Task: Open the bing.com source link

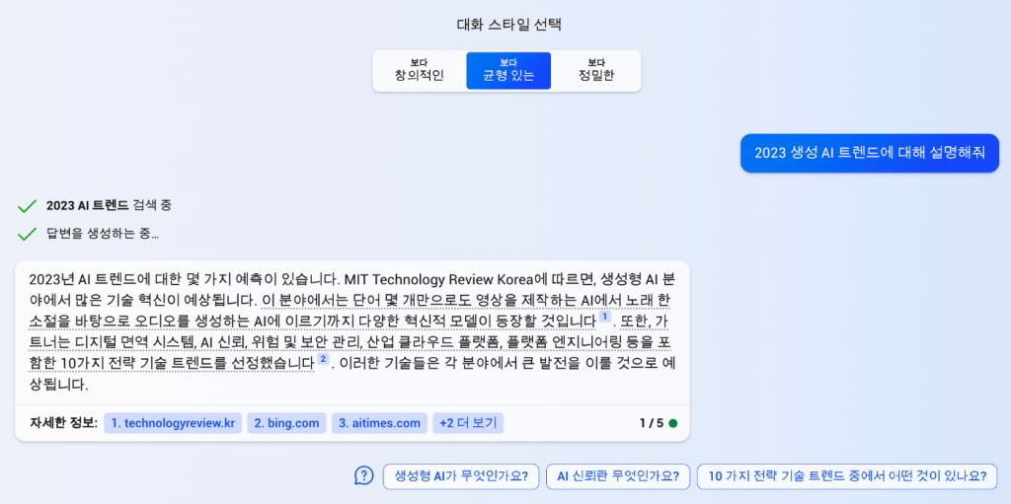Action: 286,423
